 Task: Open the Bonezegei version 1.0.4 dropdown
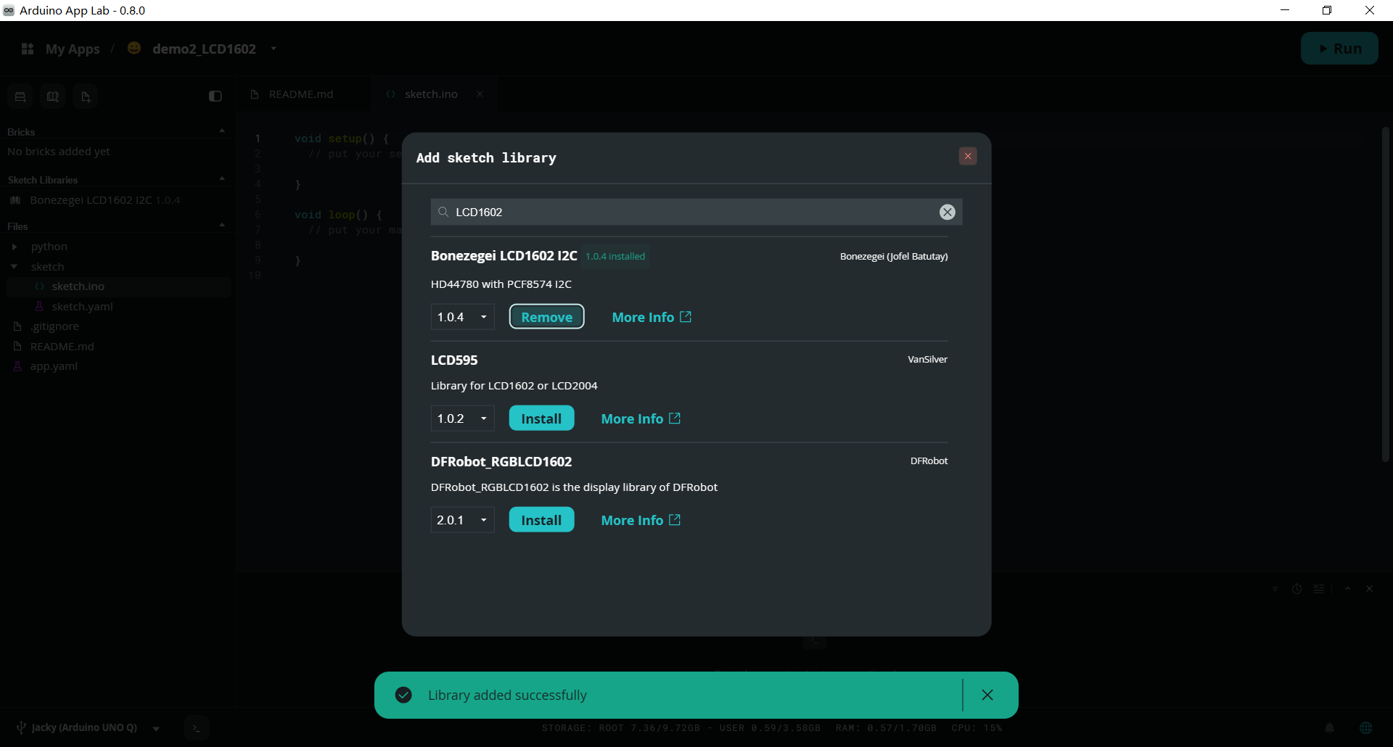(462, 317)
